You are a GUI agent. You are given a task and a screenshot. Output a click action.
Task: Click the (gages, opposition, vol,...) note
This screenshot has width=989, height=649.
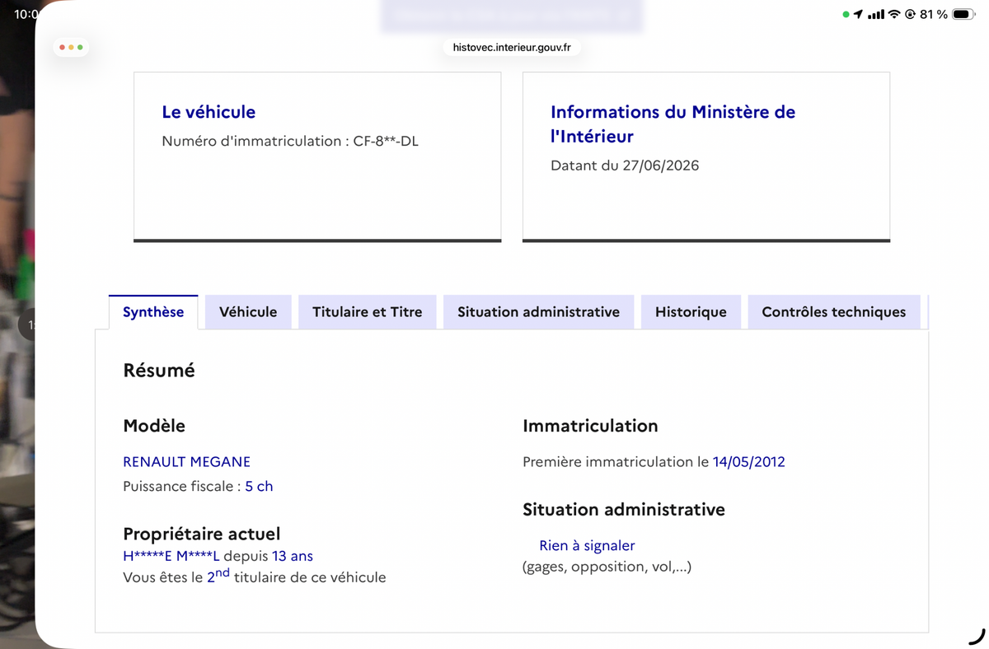coord(607,567)
